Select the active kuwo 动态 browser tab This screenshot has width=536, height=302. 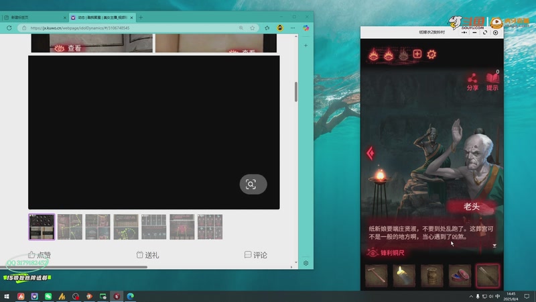coord(102,17)
